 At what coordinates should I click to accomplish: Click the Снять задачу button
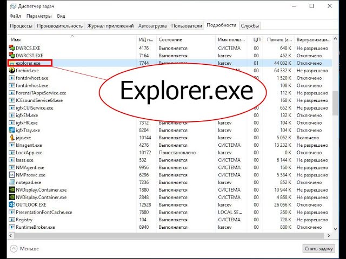[319, 249]
